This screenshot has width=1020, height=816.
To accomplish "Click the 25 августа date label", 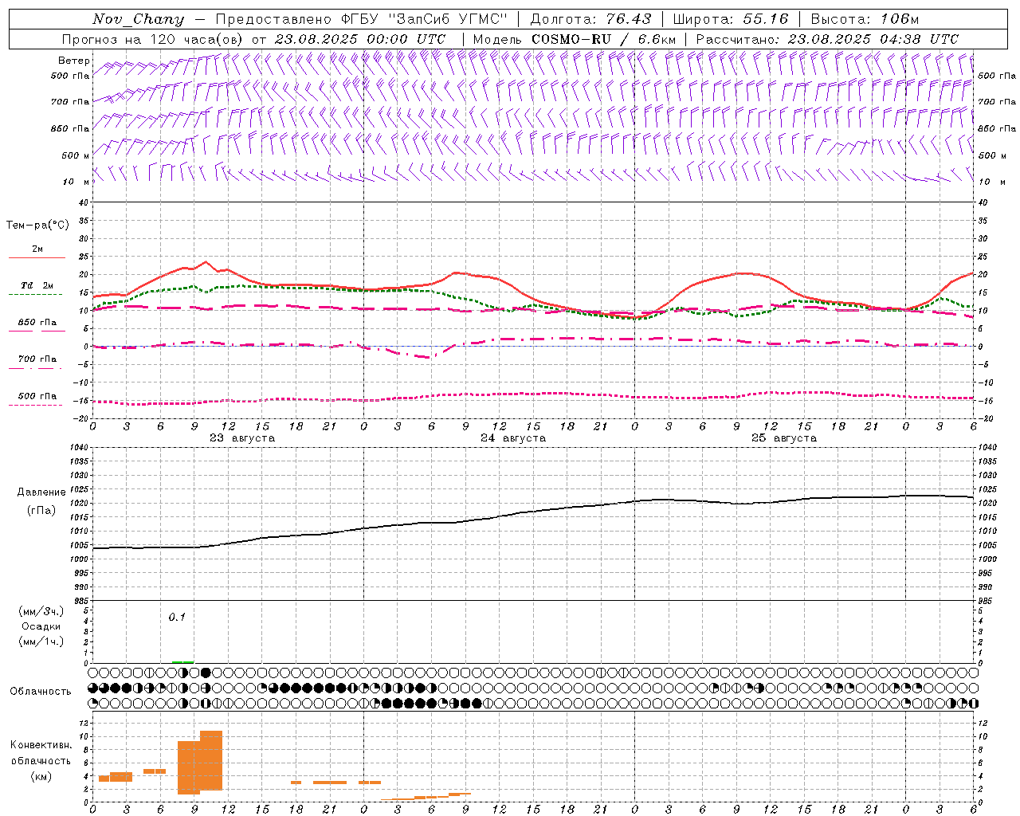I will (x=784, y=438).
